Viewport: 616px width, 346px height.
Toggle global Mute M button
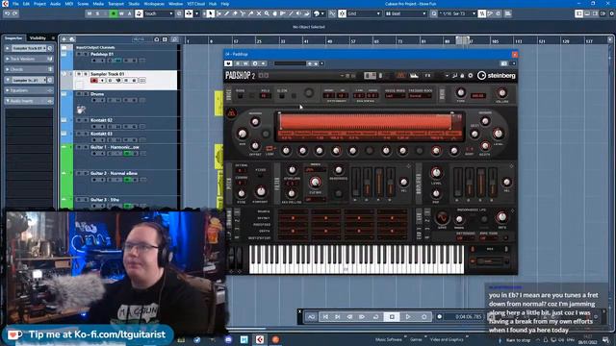coord(90,13)
